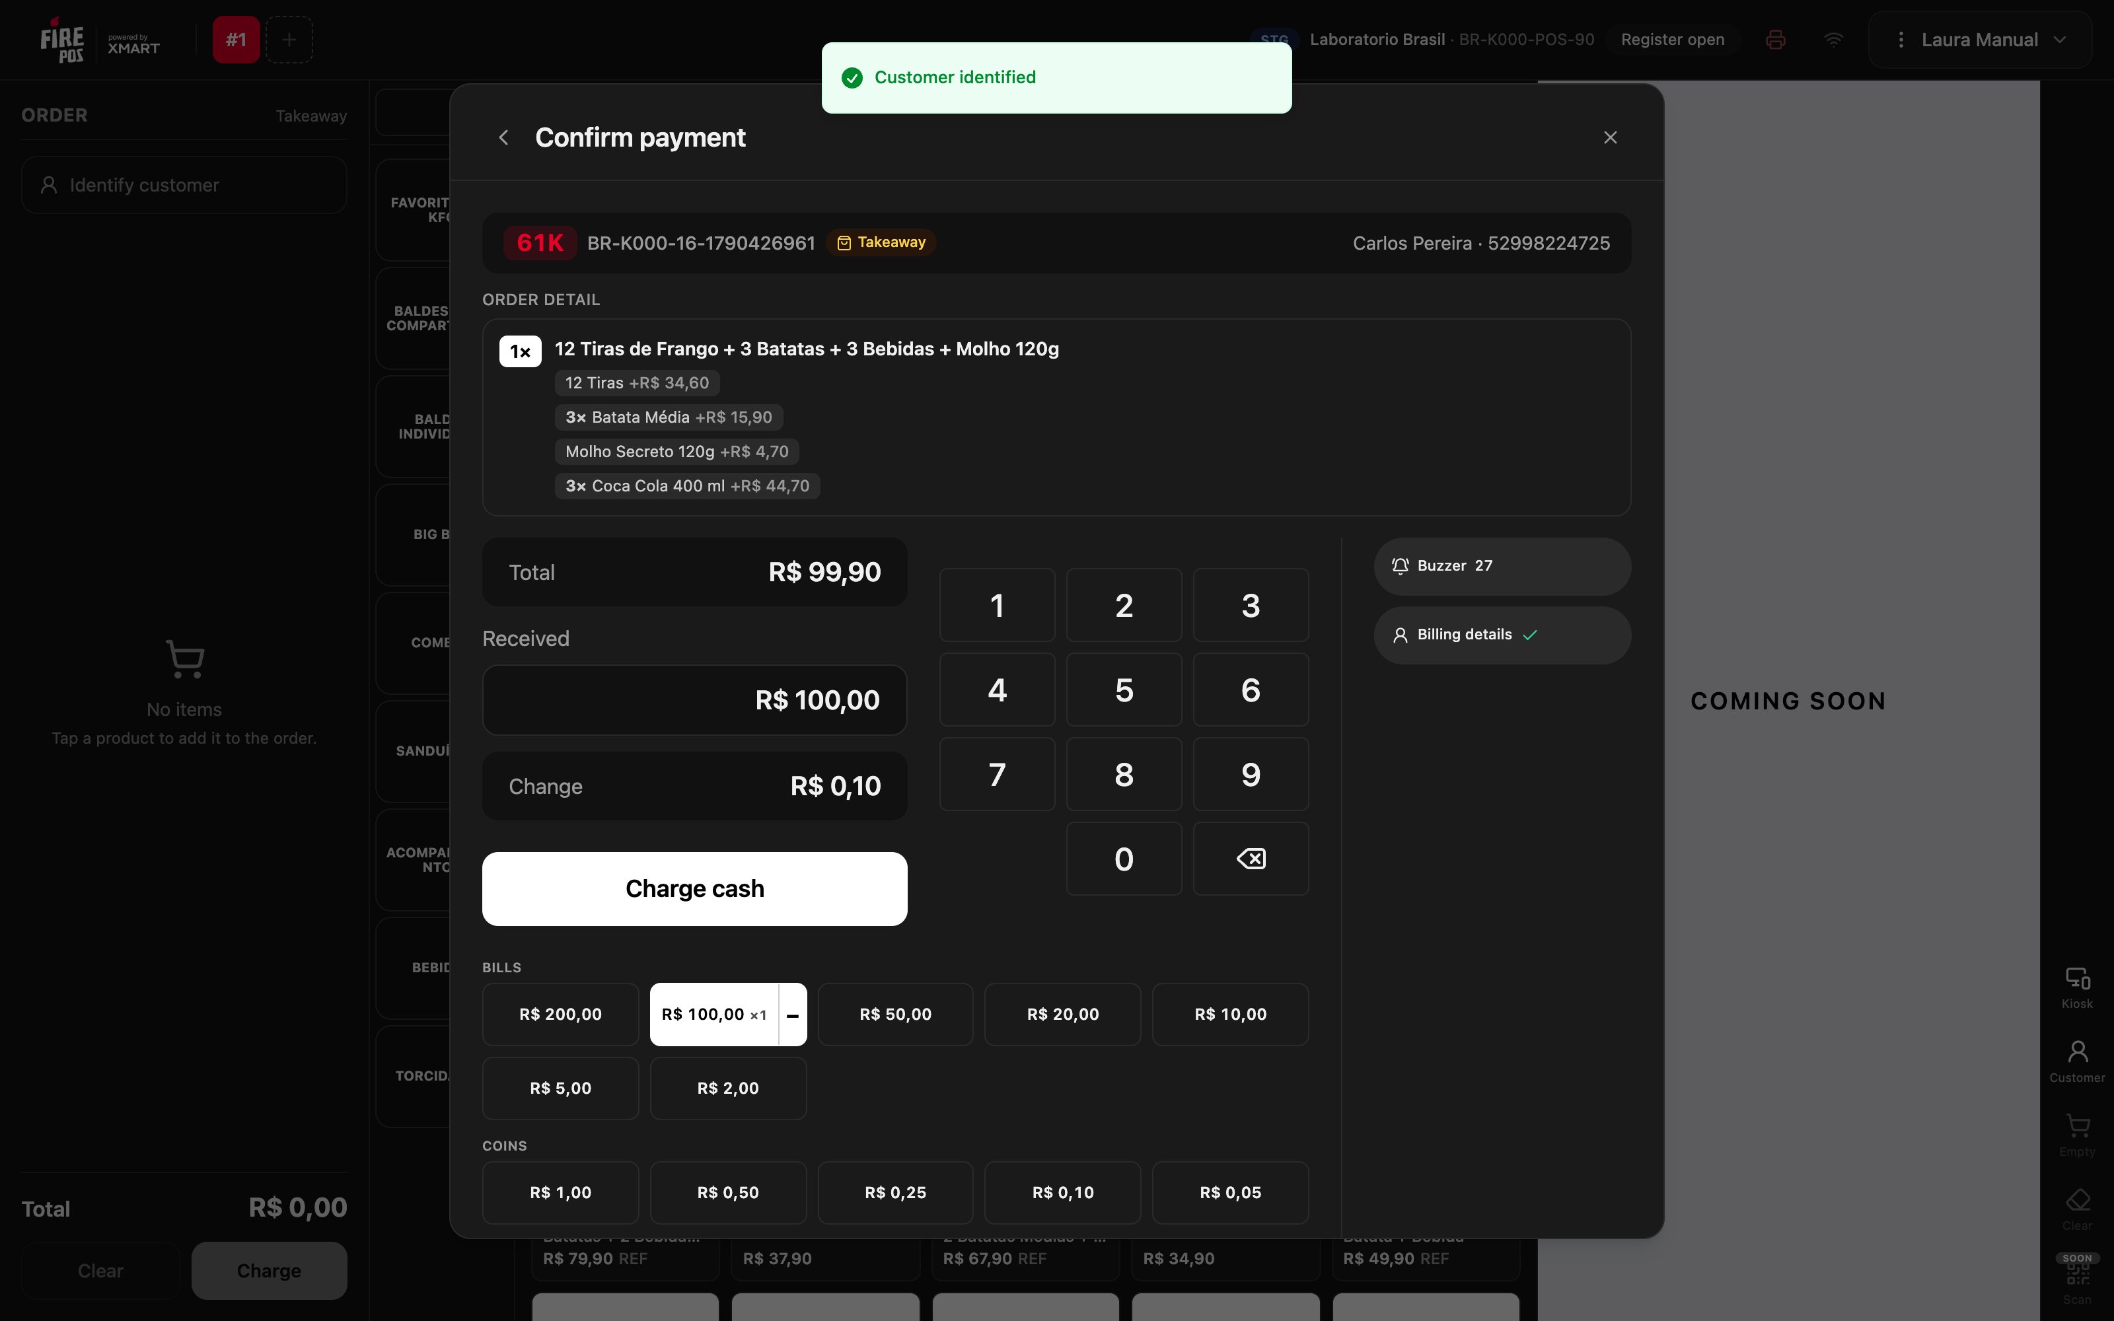Add a R$ 20,00 bill
Image resolution: width=2114 pixels, height=1321 pixels.
(1062, 1015)
